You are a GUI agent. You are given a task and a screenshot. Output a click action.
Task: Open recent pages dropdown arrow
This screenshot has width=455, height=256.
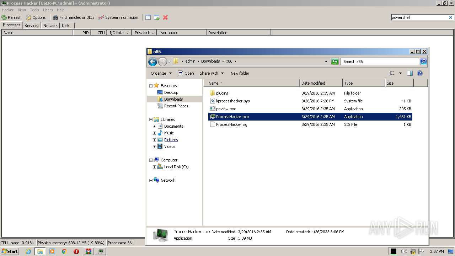pyautogui.click(x=169, y=62)
